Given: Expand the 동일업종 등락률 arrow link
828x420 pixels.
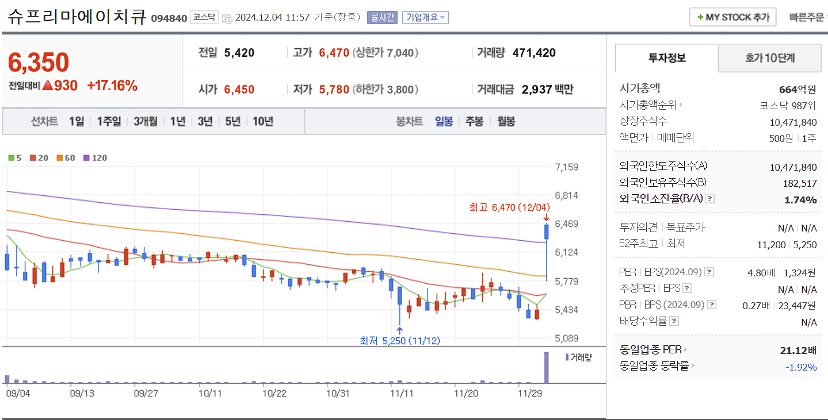Looking at the screenshot, I should 693,365.
